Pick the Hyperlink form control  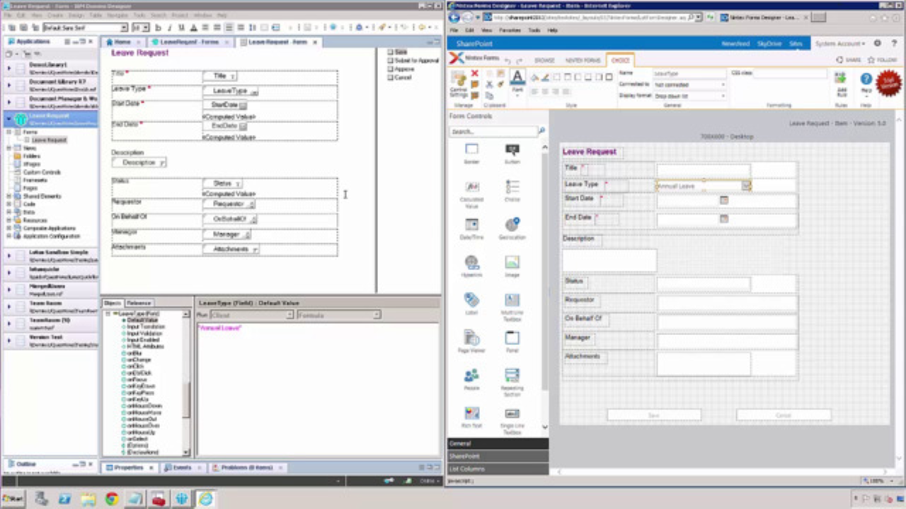pos(471,262)
